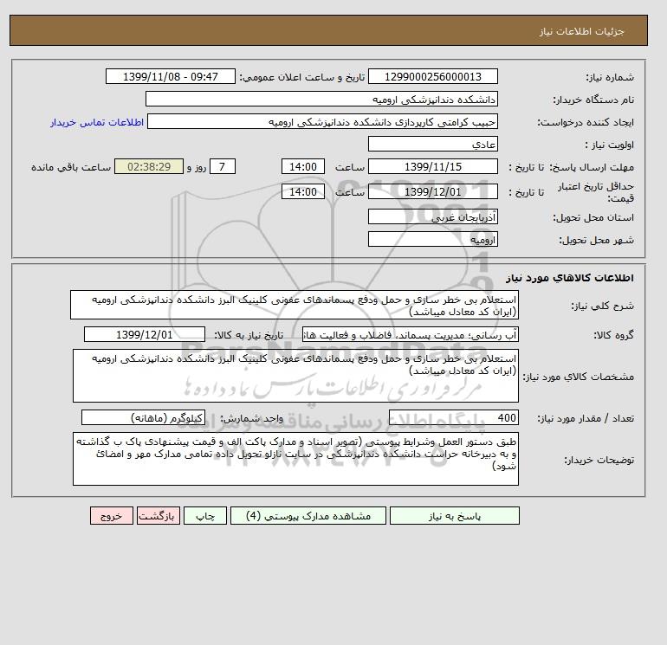
Task: Click the ساعت باقی مانده label
Action: [x=71, y=167]
